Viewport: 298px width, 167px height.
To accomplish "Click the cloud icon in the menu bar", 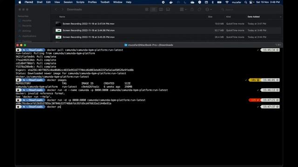I will [192, 2].
